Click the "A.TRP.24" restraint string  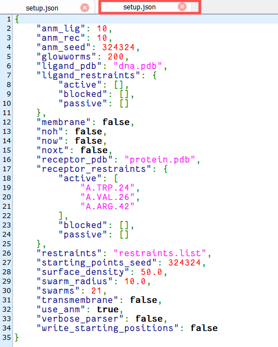[x=107, y=188]
